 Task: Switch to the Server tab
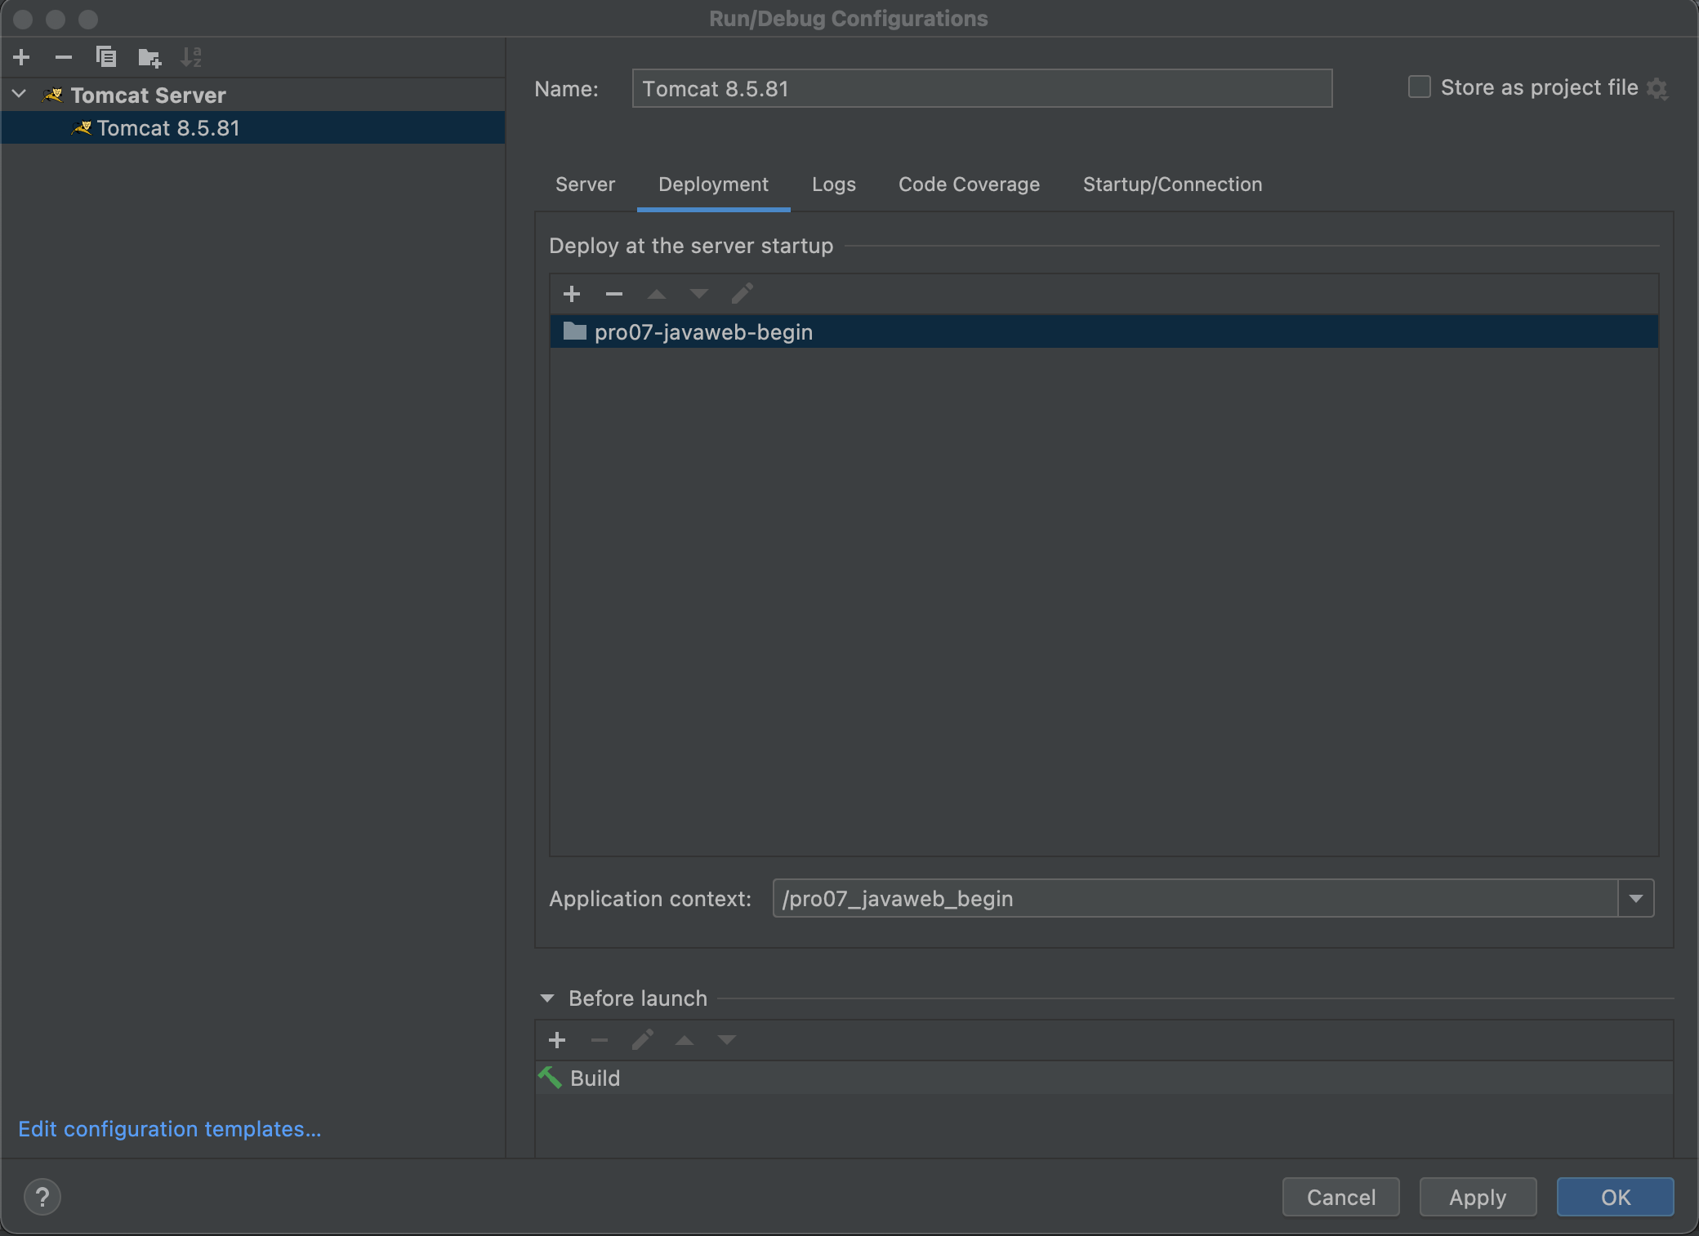coord(585,185)
